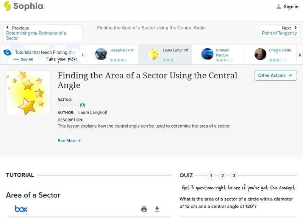Select quiz question 2
The height and width of the screenshot is (218, 303).
click(x=223, y=176)
